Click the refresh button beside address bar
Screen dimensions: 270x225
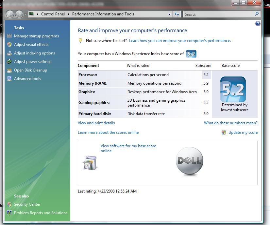click(177, 14)
